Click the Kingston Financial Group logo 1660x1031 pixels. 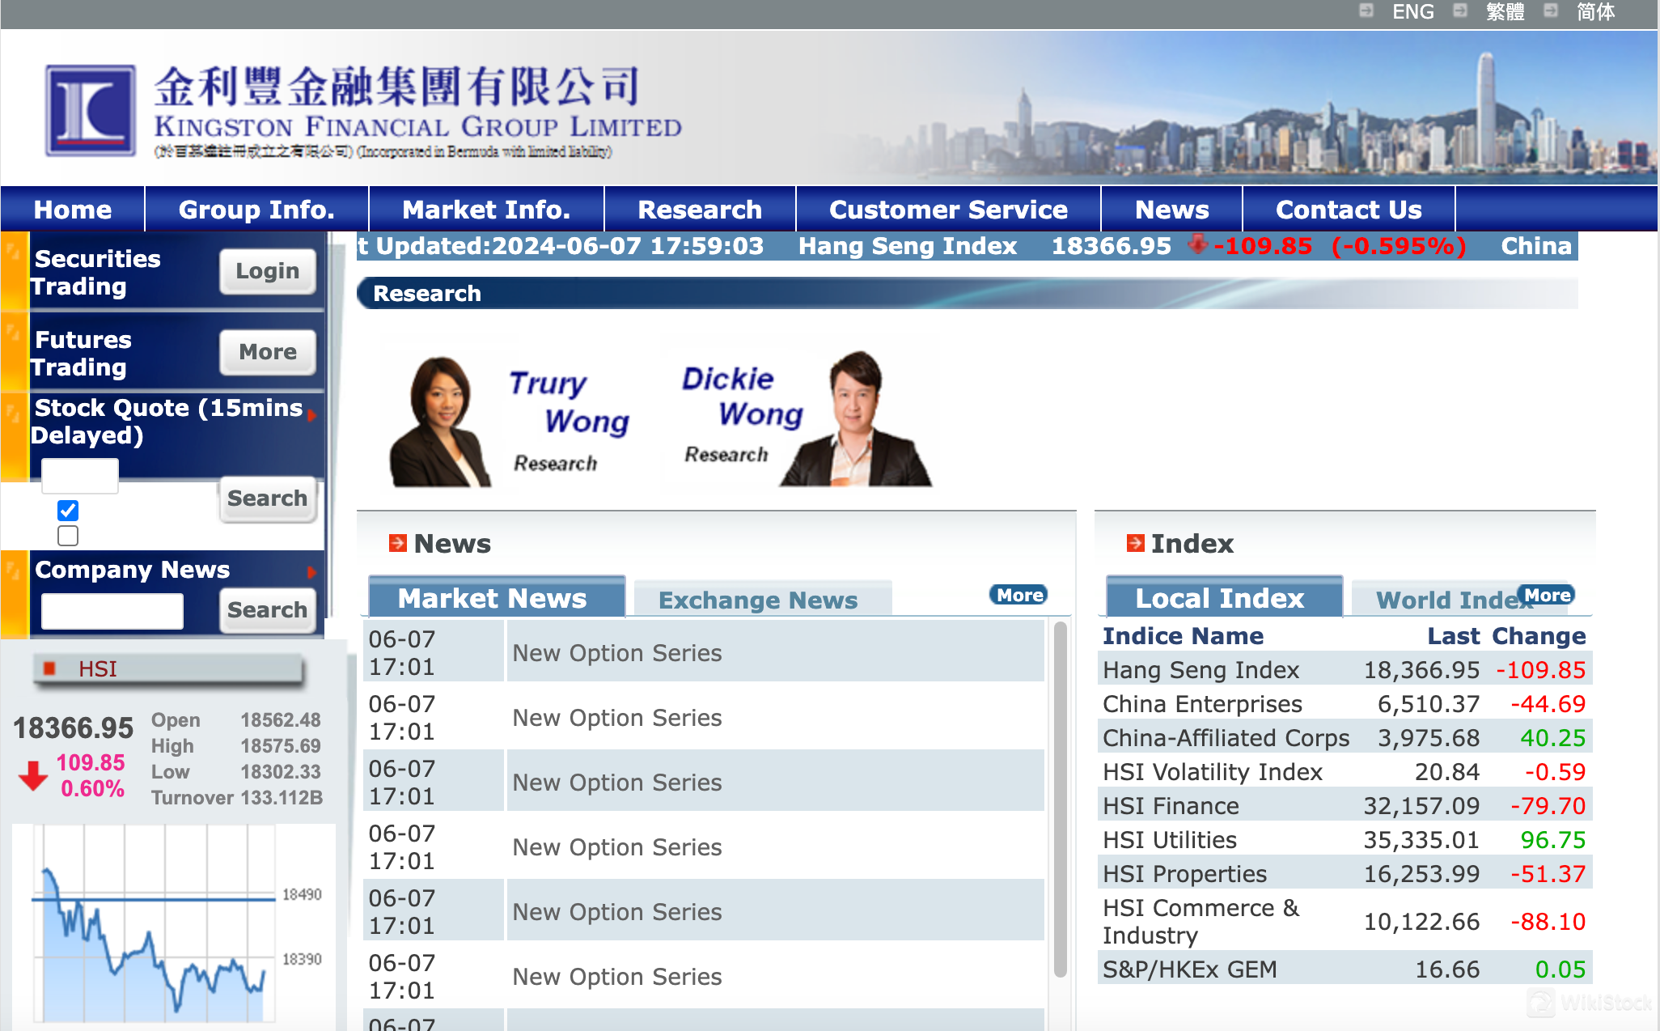pos(90,110)
